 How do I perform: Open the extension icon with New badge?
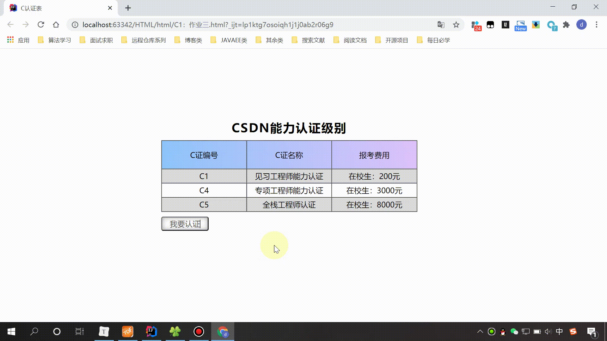click(x=520, y=25)
